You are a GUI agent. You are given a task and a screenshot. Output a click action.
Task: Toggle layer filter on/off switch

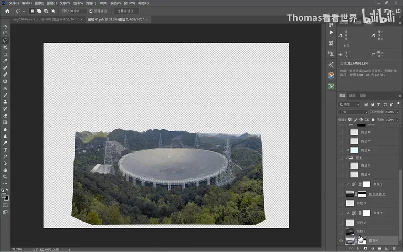point(398,104)
